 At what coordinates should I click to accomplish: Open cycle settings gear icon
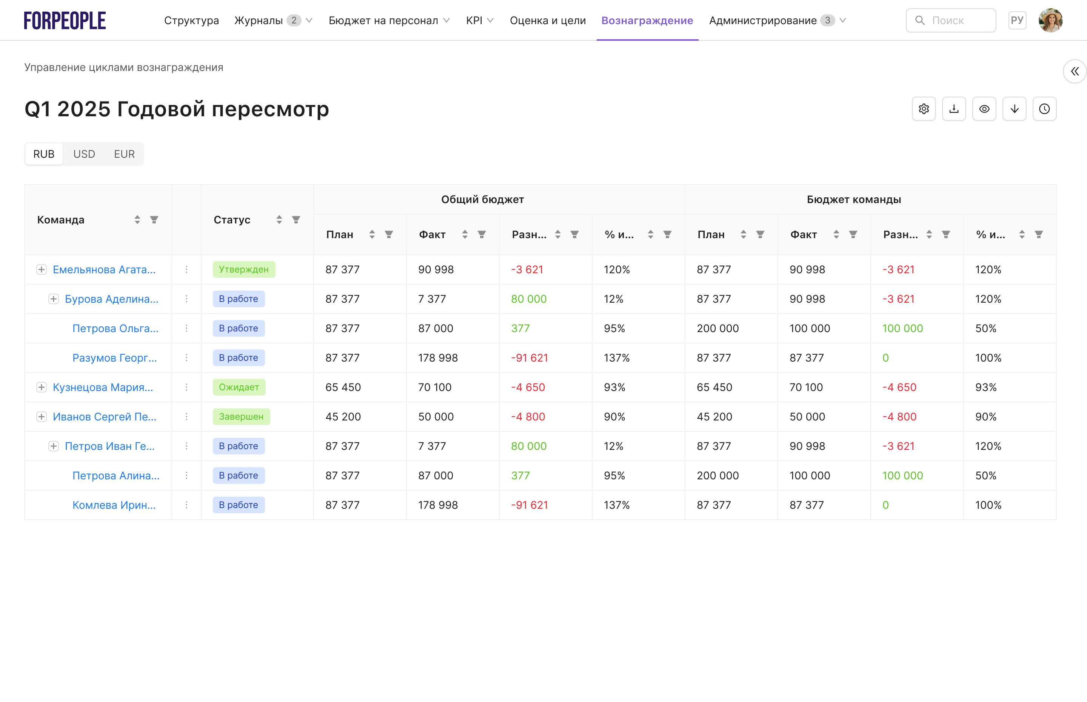point(923,109)
